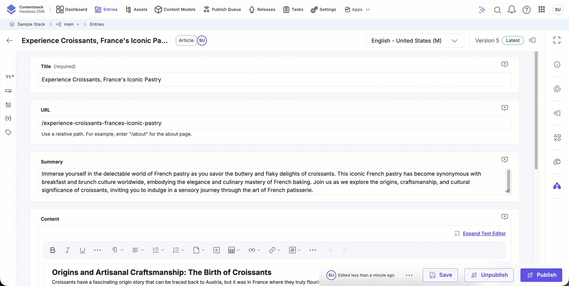Redo the editor change
The width and height of the screenshot is (569, 286).
coord(345,250)
